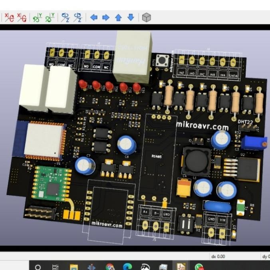
Task: Move the board right with the blue arrow
Action: pyautogui.click(x=106, y=18)
